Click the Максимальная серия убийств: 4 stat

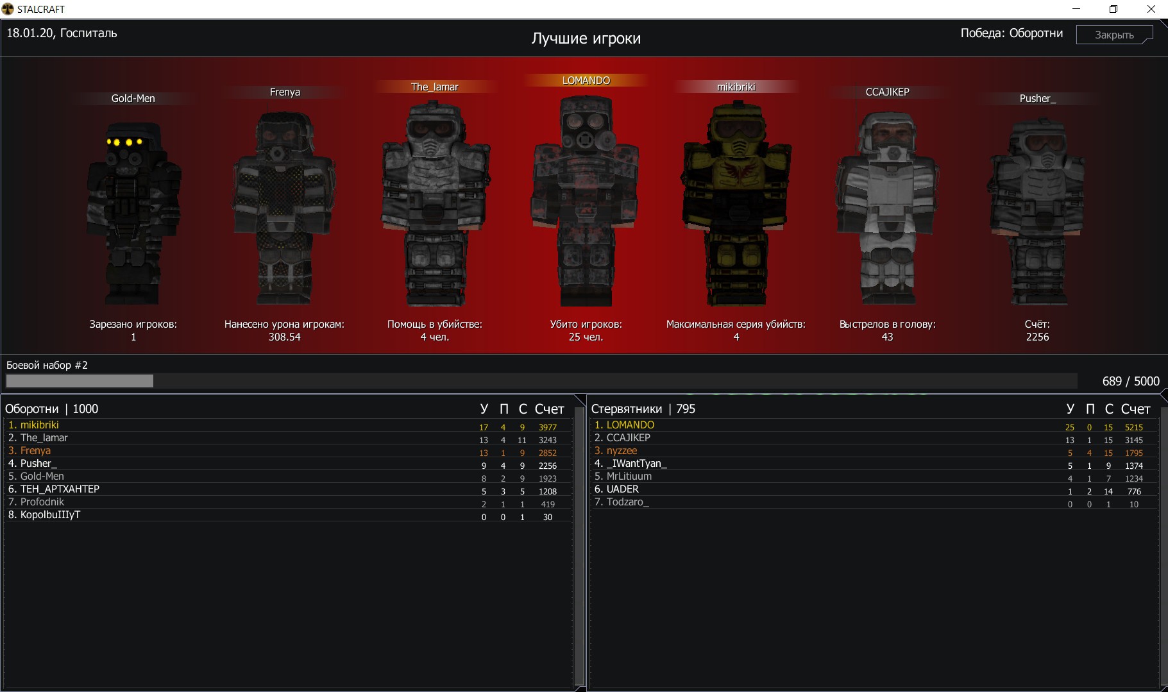coord(736,330)
